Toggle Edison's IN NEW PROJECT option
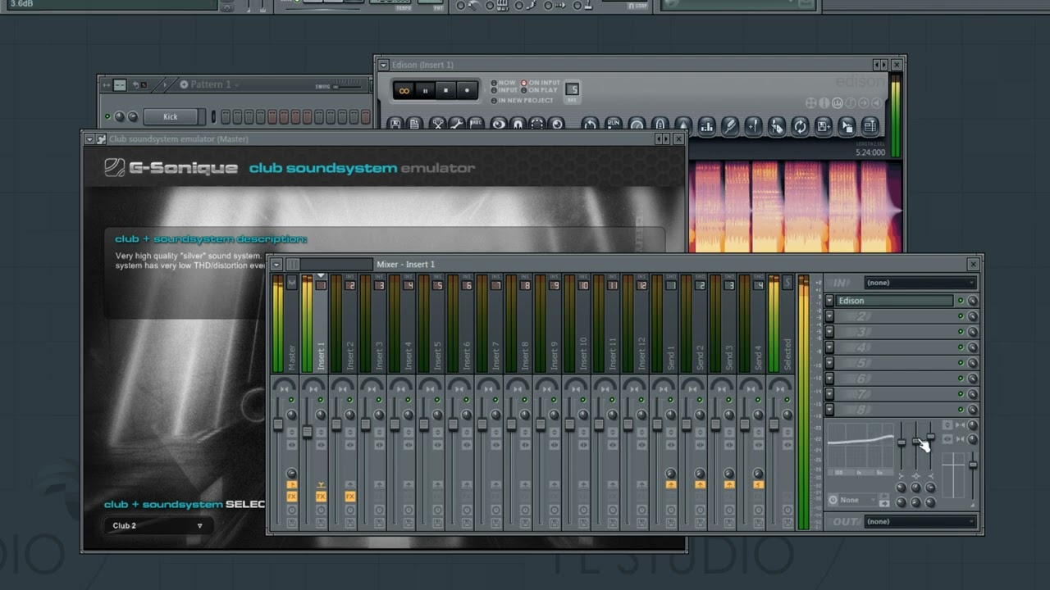Screen dimensions: 1050x590 point(522,100)
